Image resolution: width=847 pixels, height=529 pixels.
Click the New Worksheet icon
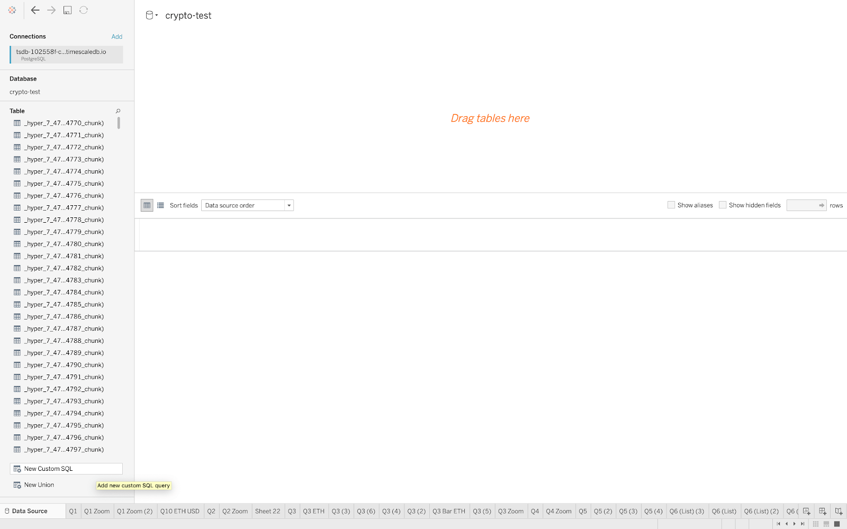tap(806, 511)
